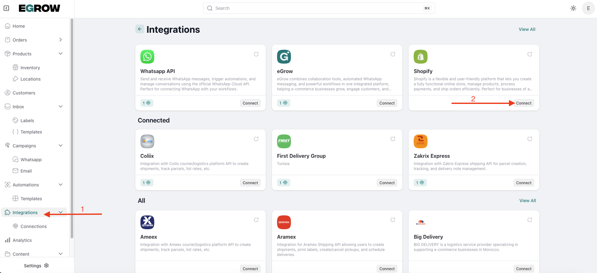Open external link on Shopify card

coord(530,54)
